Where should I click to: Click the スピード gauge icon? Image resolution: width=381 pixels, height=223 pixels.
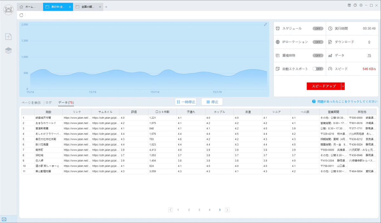click(330, 69)
